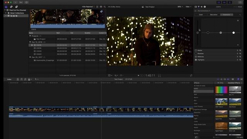Click the Highlights white exposure puck
Image resolution: width=247 pixels, height=139 pixels.
pyautogui.click(x=233, y=32)
